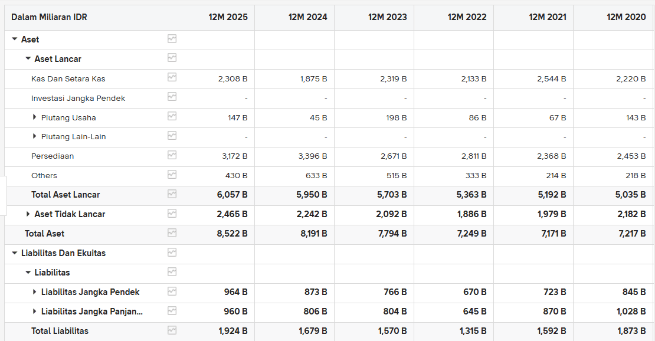Expand the Piutang Lain-Lain row
The height and width of the screenshot is (341, 655).
(35, 136)
